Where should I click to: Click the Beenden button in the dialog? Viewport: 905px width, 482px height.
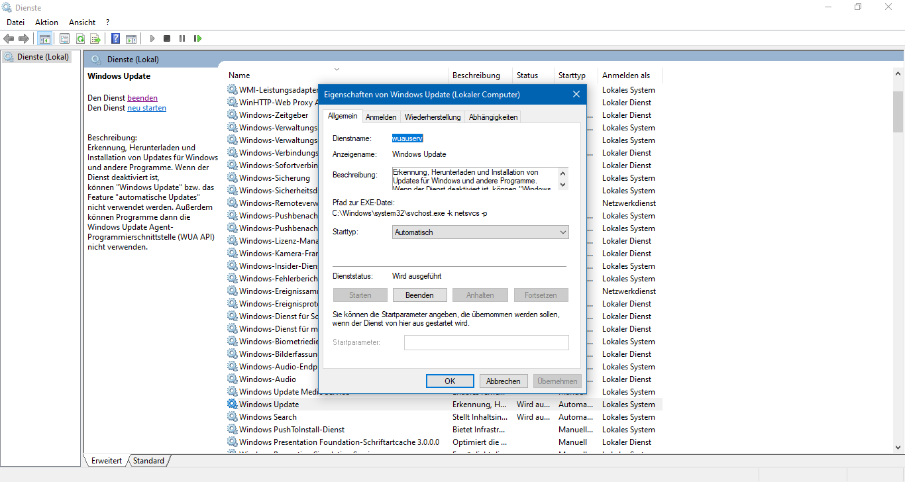tap(420, 295)
